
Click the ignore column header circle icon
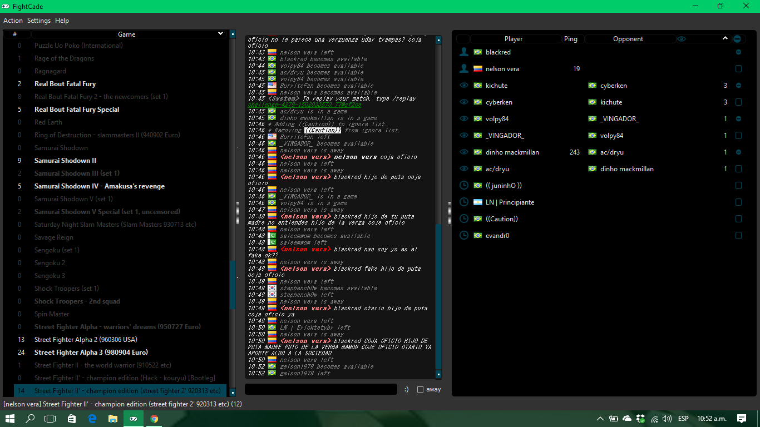[737, 39]
